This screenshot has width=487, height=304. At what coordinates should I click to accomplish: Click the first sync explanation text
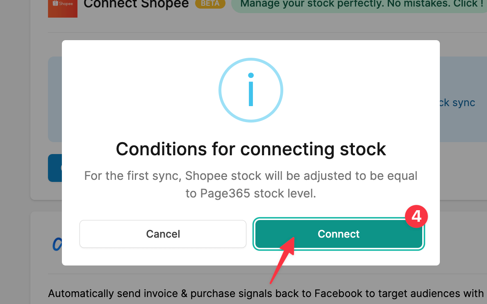click(x=250, y=184)
